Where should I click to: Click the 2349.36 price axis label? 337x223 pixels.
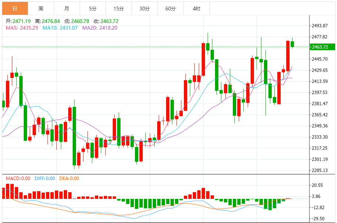pos(320,126)
